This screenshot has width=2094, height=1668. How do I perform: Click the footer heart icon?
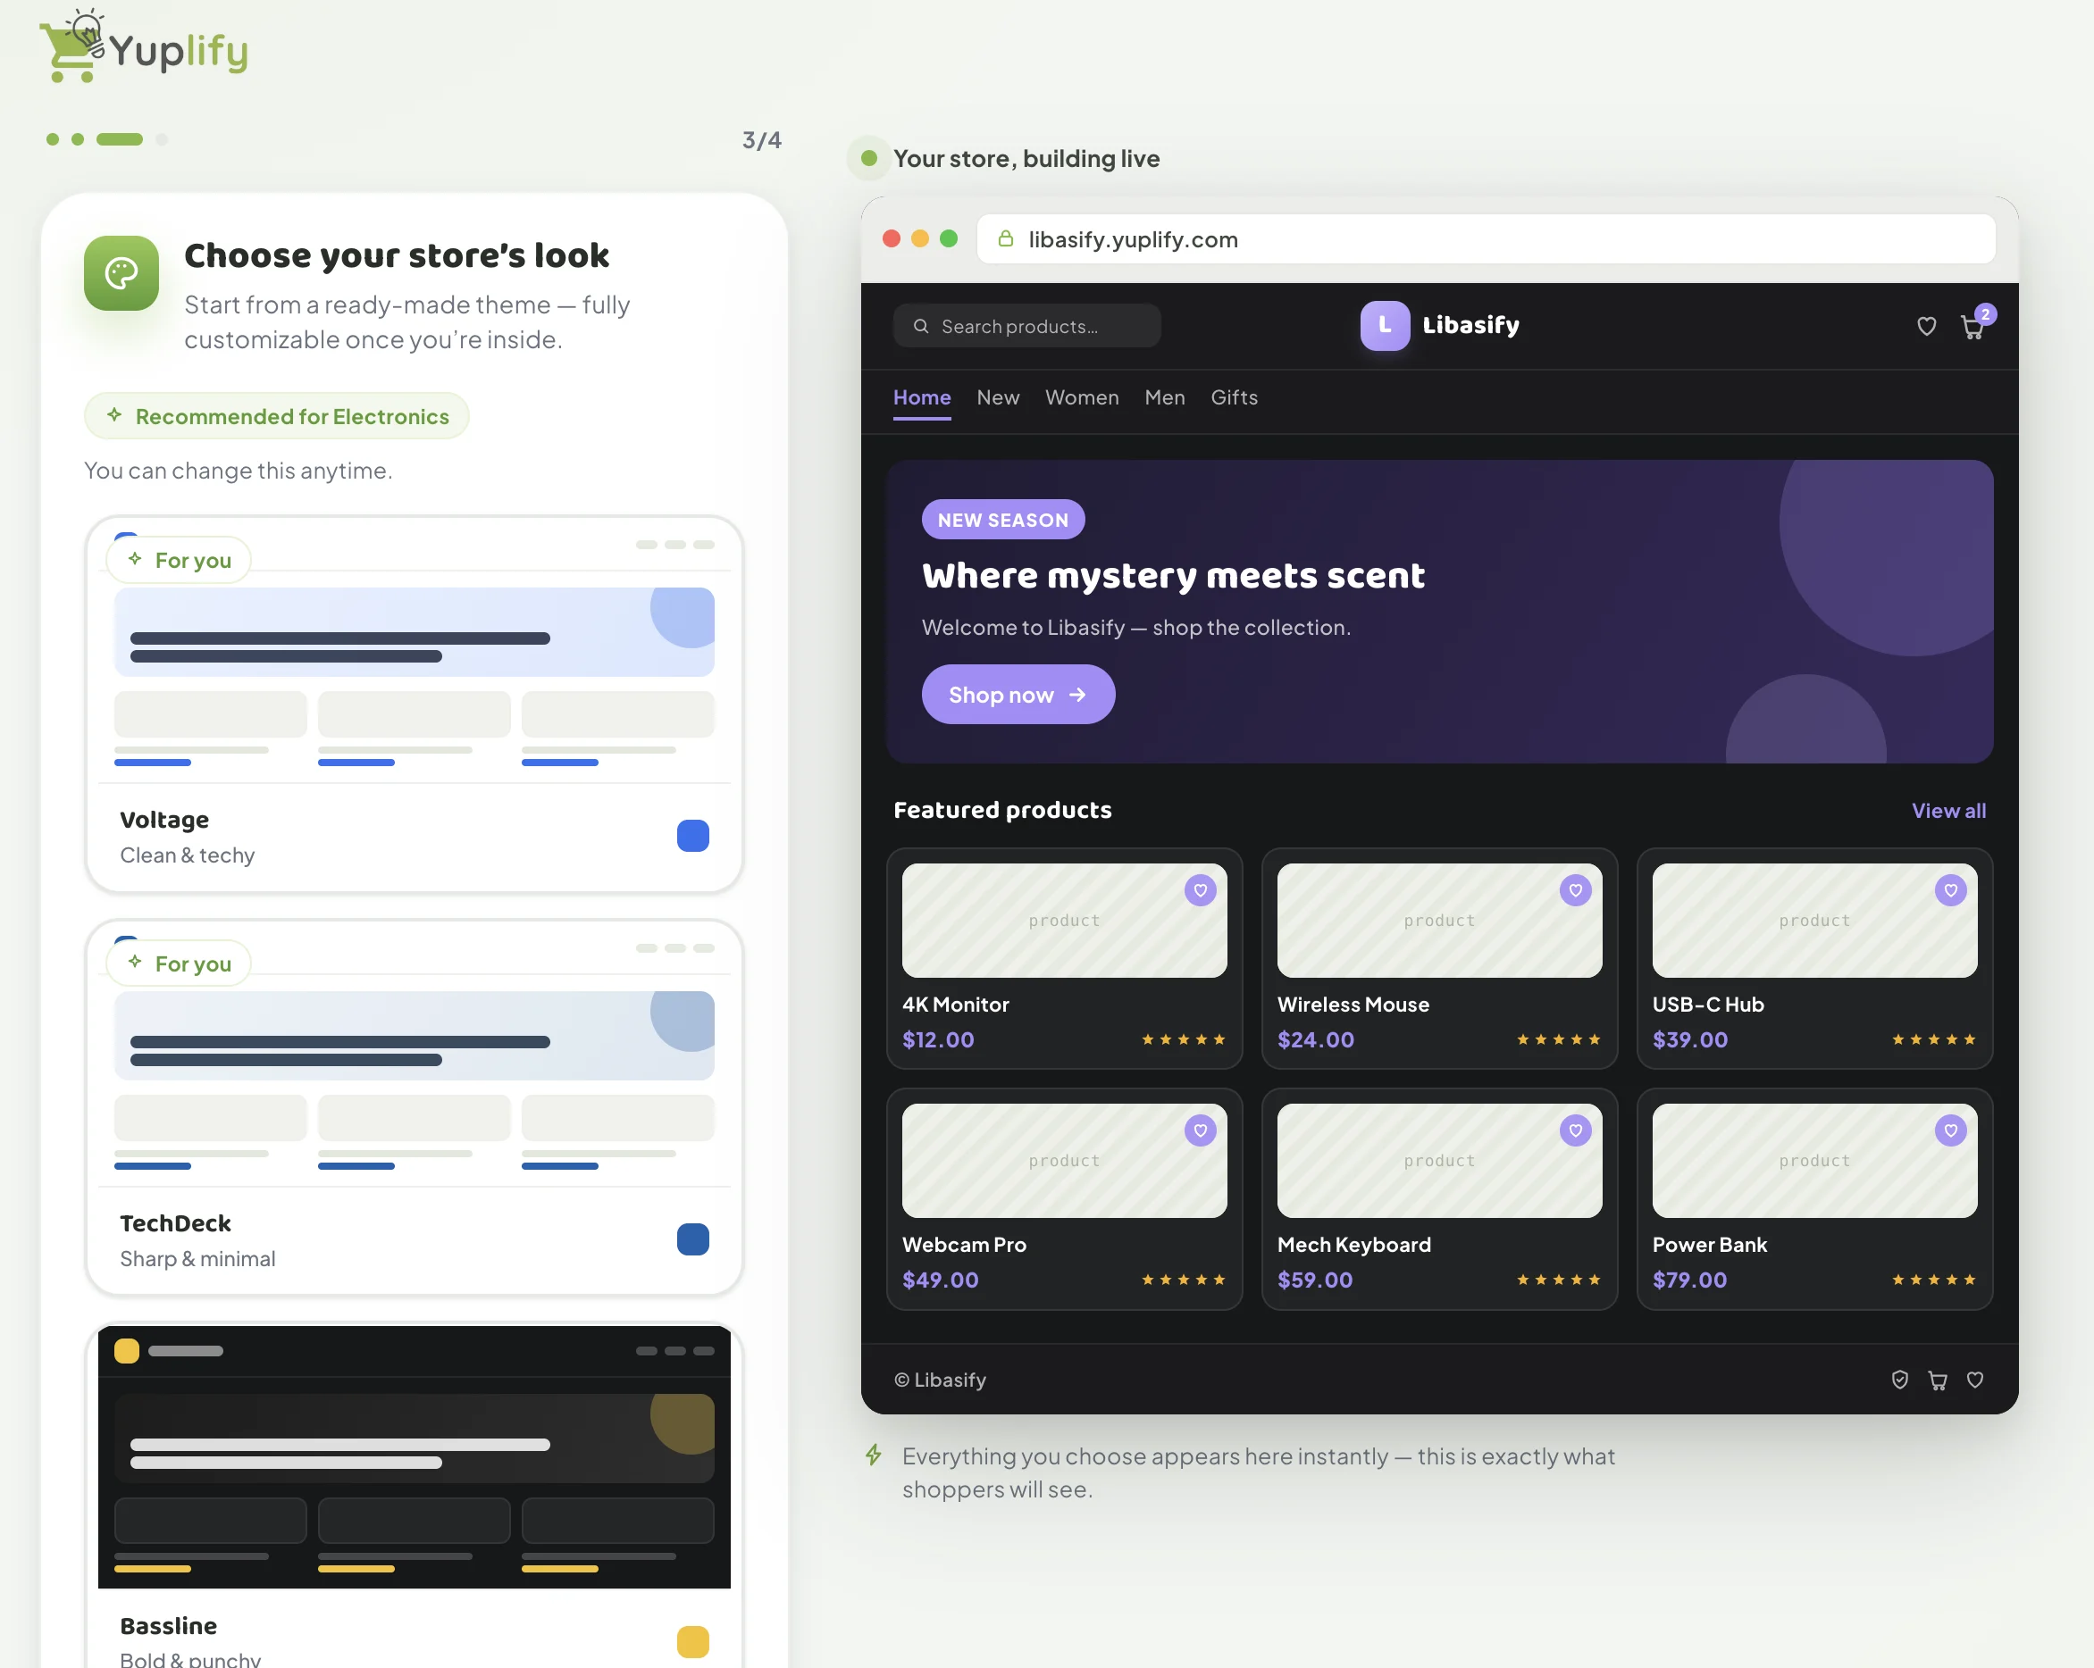pyautogui.click(x=1973, y=1380)
